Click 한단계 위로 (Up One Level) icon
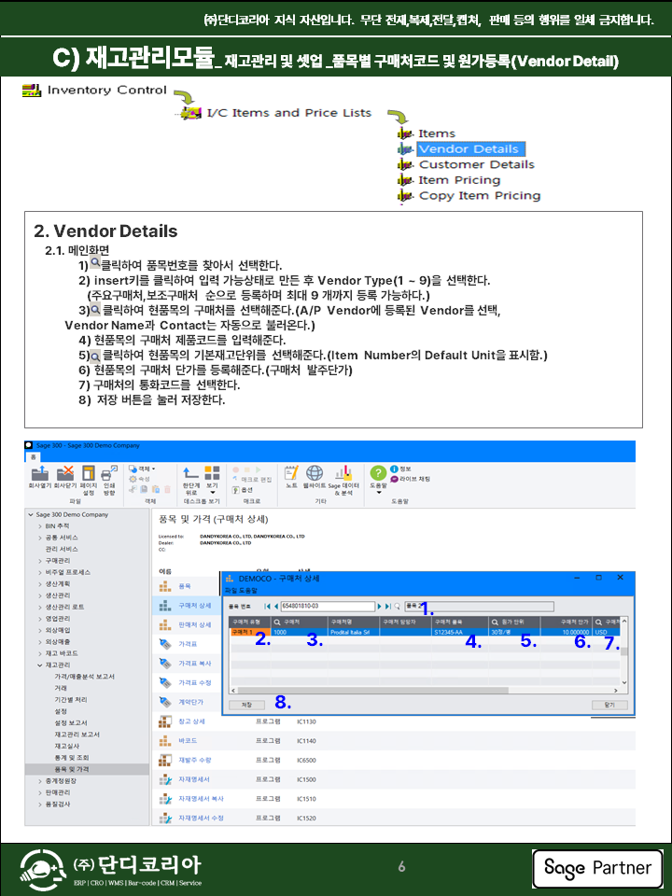The image size is (672, 896). pyautogui.click(x=190, y=472)
